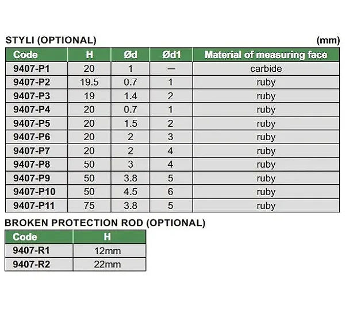The height and width of the screenshot is (310, 345).
Task: Select the 9407-P2 code cell
Action: click(x=37, y=82)
